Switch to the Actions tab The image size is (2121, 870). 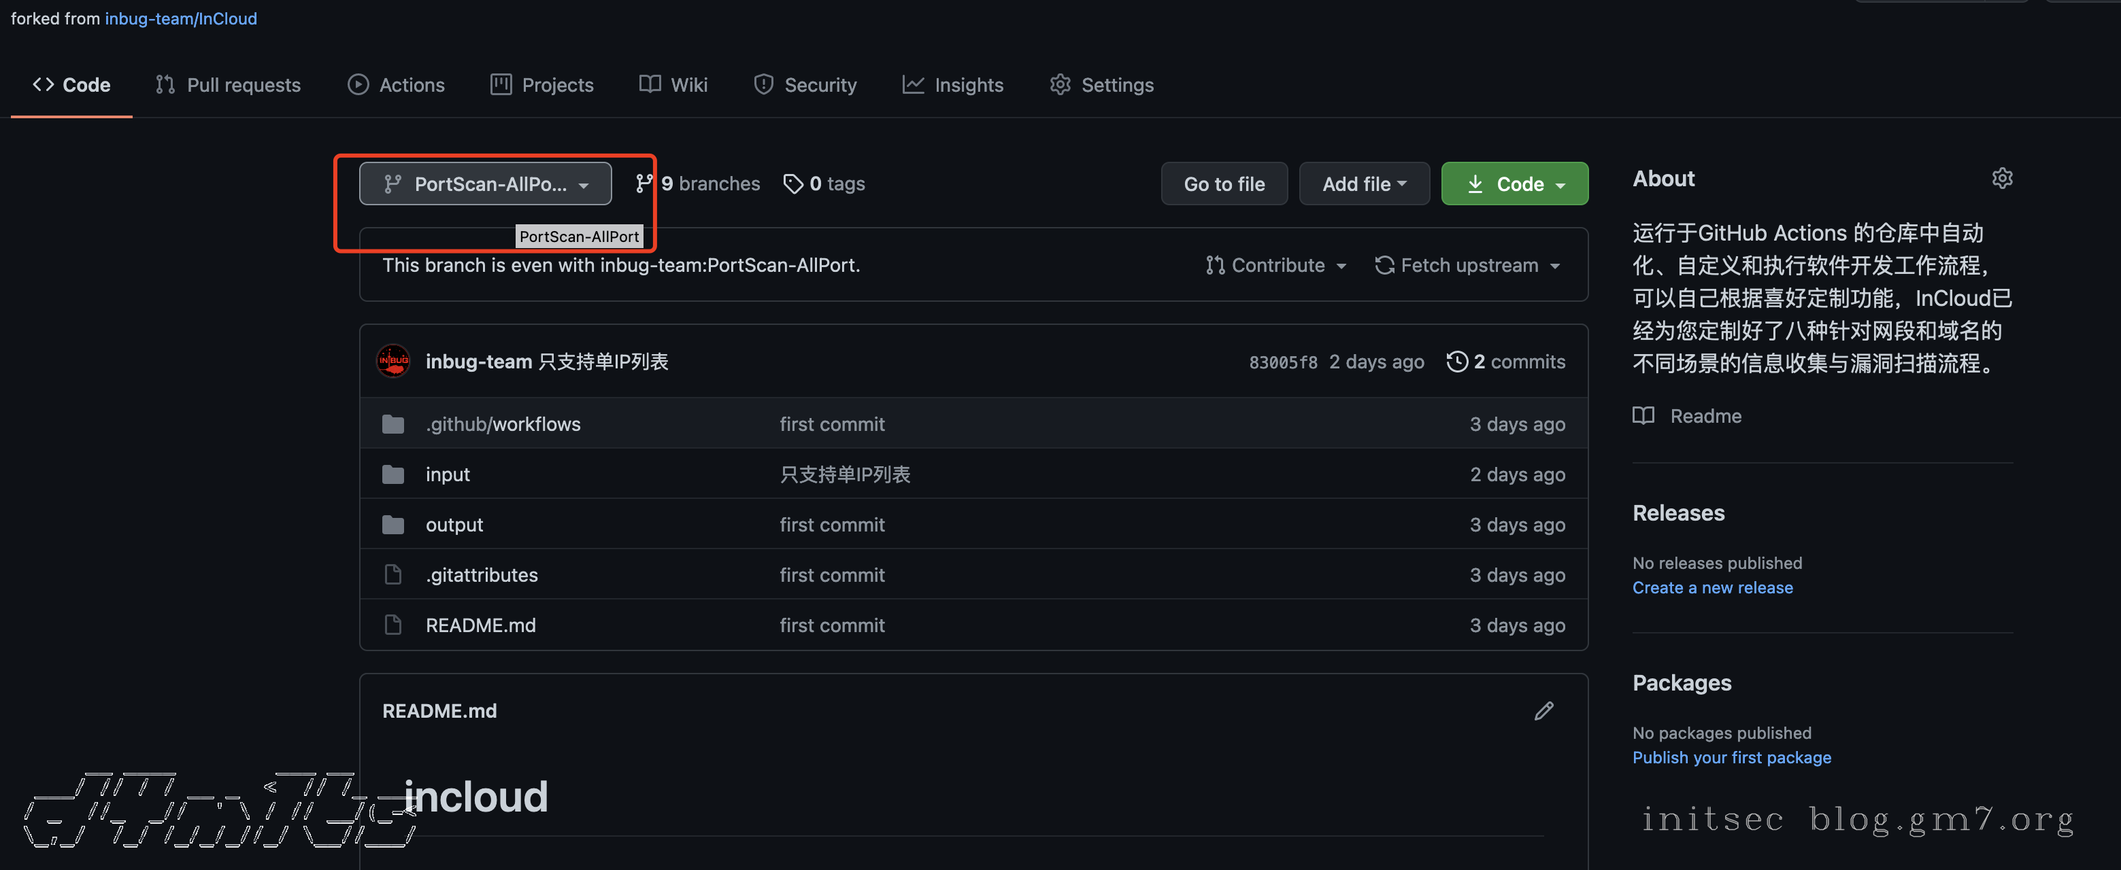(x=396, y=85)
